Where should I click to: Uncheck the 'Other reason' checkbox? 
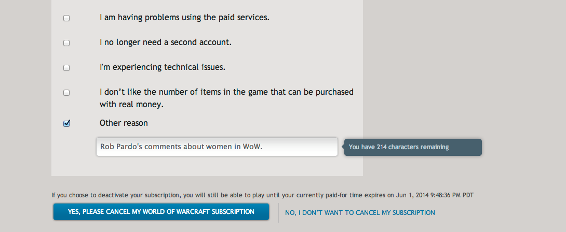(x=66, y=124)
